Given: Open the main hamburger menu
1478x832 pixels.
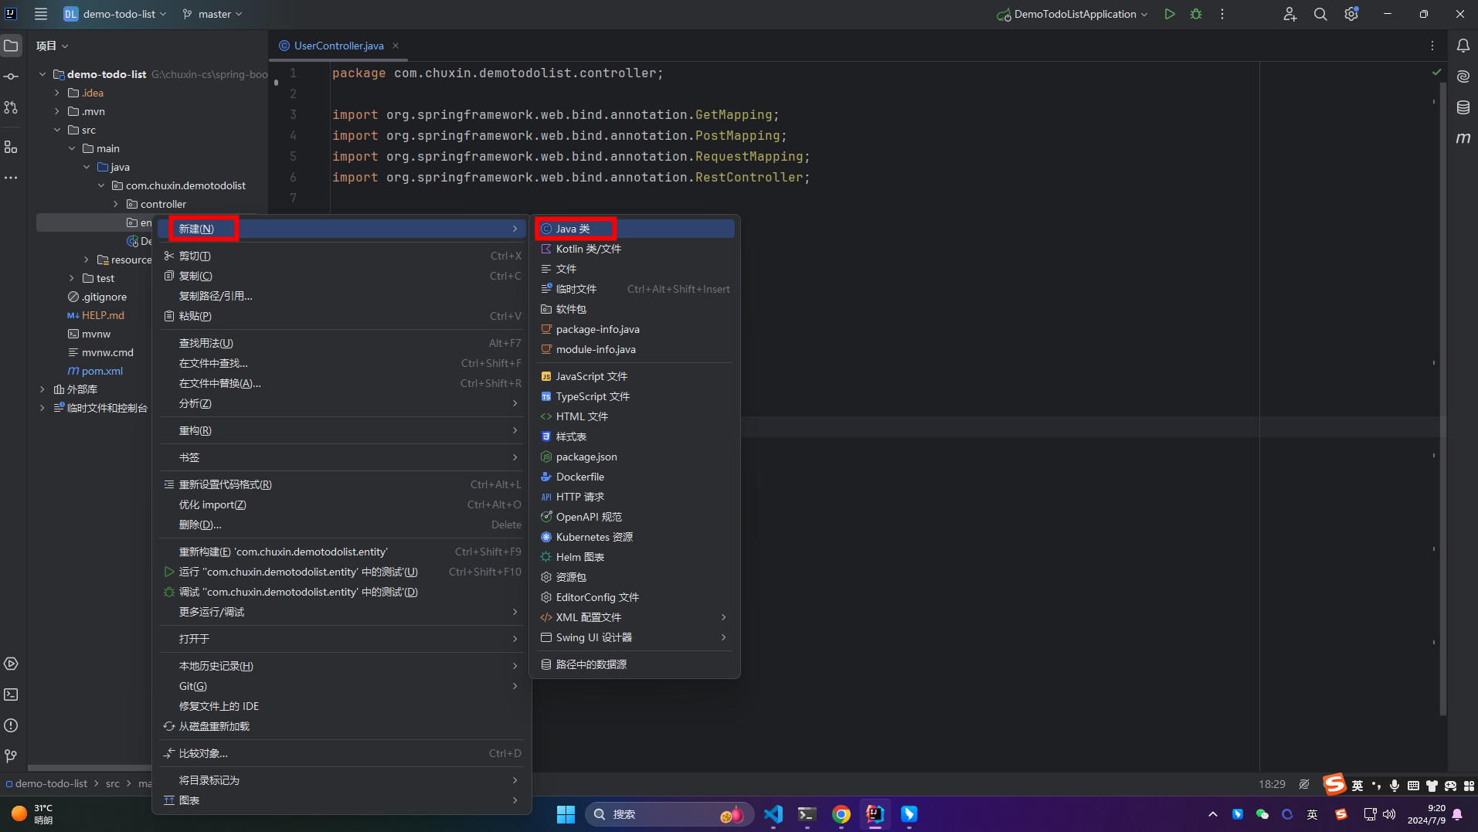Looking at the screenshot, I should click(41, 14).
